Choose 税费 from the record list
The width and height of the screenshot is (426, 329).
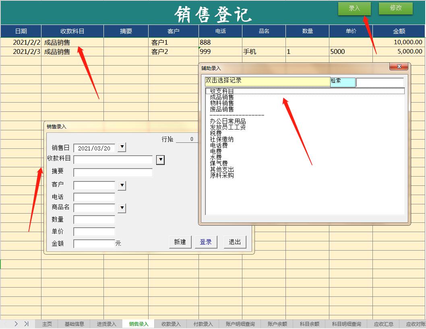coord(216,133)
